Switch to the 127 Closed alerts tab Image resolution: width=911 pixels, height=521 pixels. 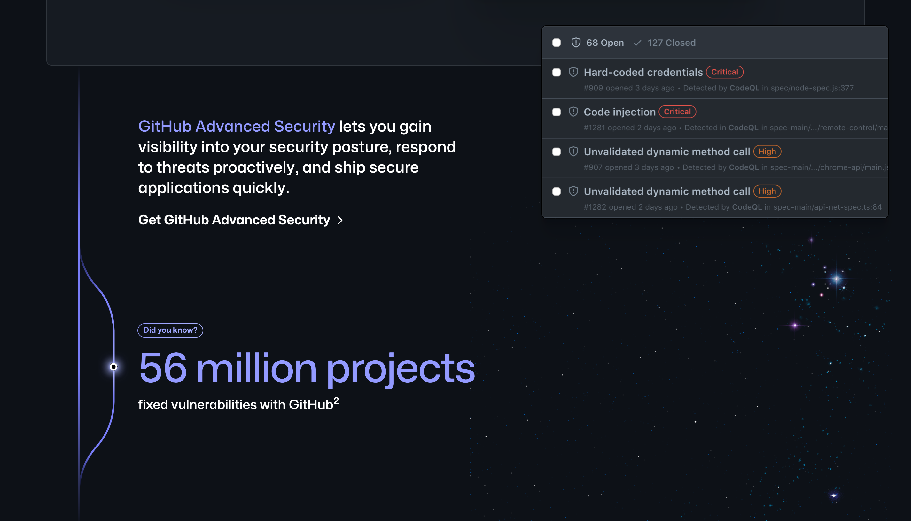pyautogui.click(x=671, y=43)
